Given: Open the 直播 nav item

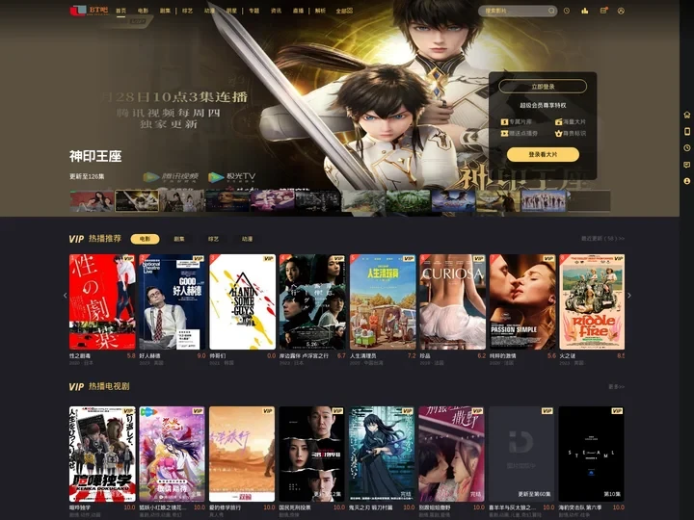Looking at the screenshot, I should tap(298, 11).
